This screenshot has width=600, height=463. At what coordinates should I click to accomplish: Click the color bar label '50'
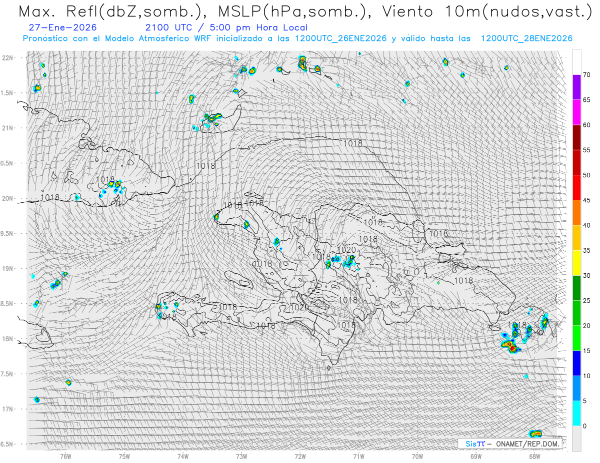point(586,175)
